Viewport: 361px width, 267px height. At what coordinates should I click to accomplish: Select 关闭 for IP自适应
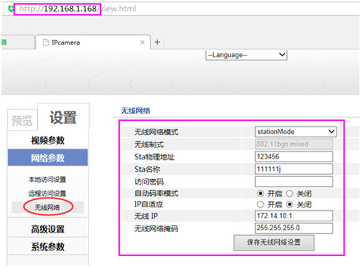(289, 204)
